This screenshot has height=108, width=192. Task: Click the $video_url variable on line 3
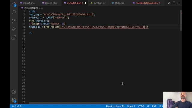pos(35,18)
